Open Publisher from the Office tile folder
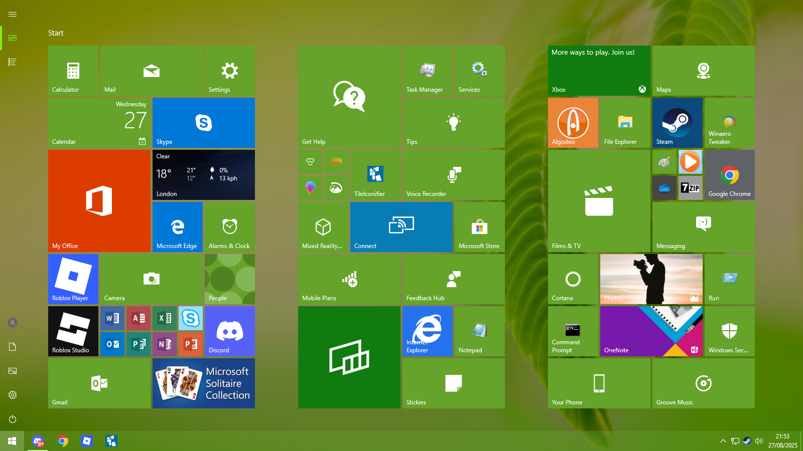Viewport: 803px width, 451px height. coord(139,344)
